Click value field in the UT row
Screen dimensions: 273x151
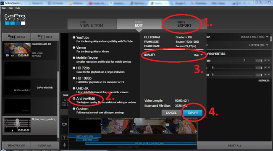point(259,75)
